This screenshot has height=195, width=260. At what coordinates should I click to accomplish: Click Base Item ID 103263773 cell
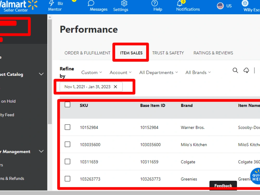click(x=150, y=179)
